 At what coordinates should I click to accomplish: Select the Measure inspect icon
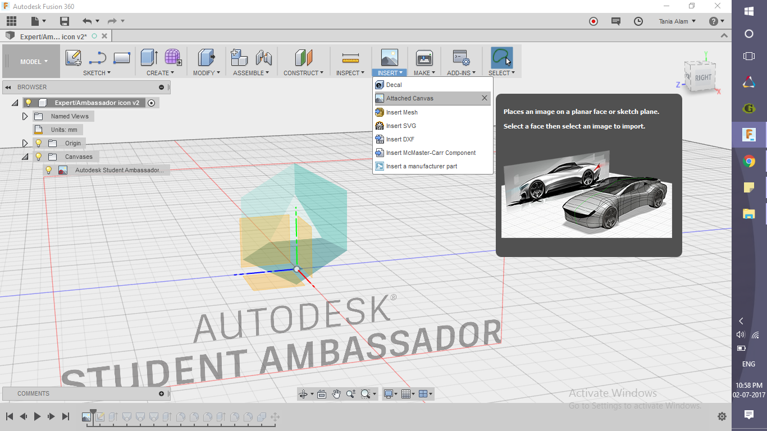point(350,58)
